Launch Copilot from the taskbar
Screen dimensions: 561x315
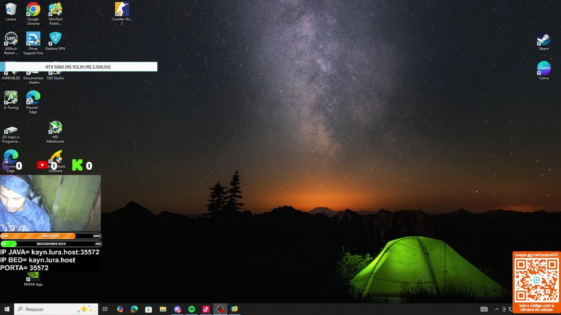pyautogui.click(x=120, y=309)
